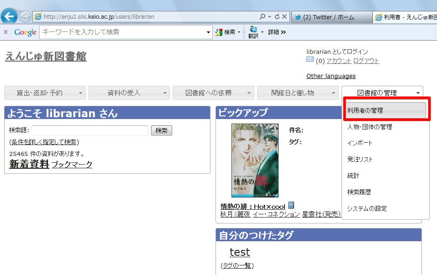Click the stop loading X icon
Viewport: 437px width, 275px height.
tap(284, 17)
